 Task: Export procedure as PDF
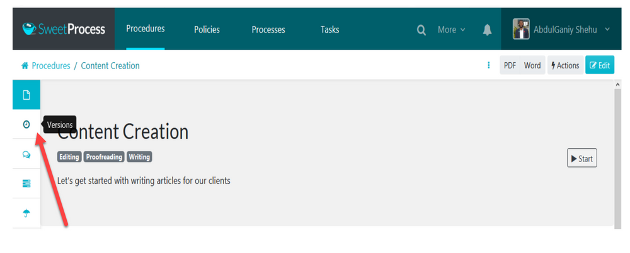(510, 65)
